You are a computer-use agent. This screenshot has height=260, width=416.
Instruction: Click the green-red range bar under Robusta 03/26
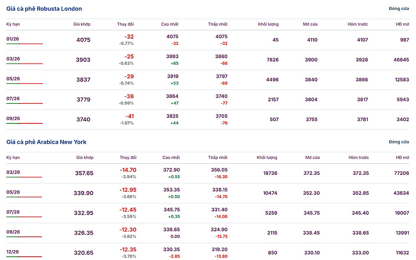[x=25, y=64]
